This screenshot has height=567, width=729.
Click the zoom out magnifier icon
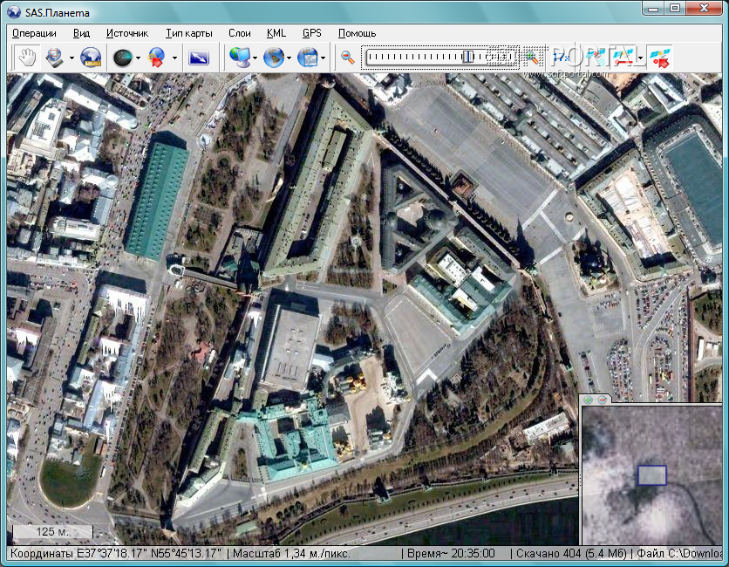[348, 58]
